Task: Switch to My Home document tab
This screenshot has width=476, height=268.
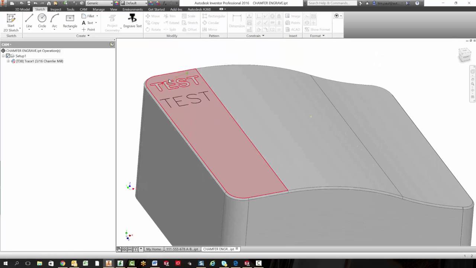Action: click(154, 249)
